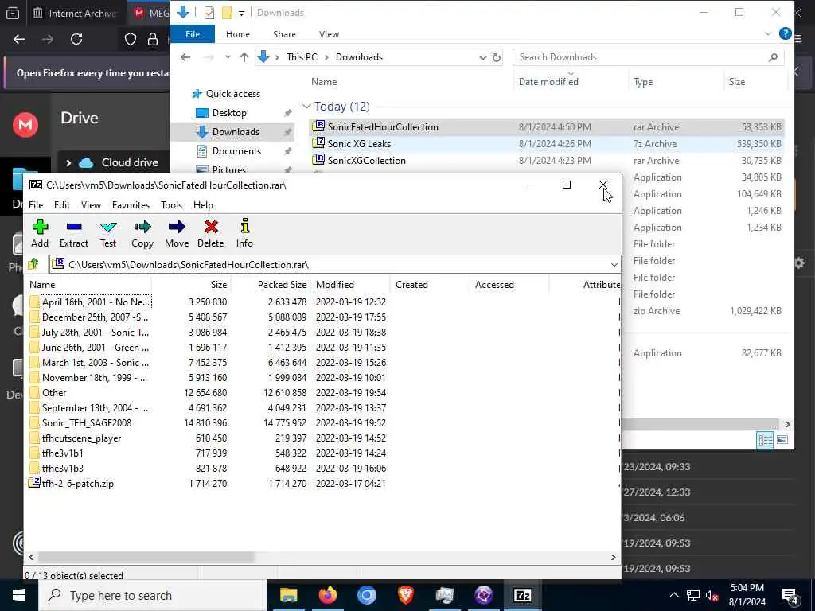Open the Info toolbar button
Image resolution: width=815 pixels, height=611 pixels.
244,233
